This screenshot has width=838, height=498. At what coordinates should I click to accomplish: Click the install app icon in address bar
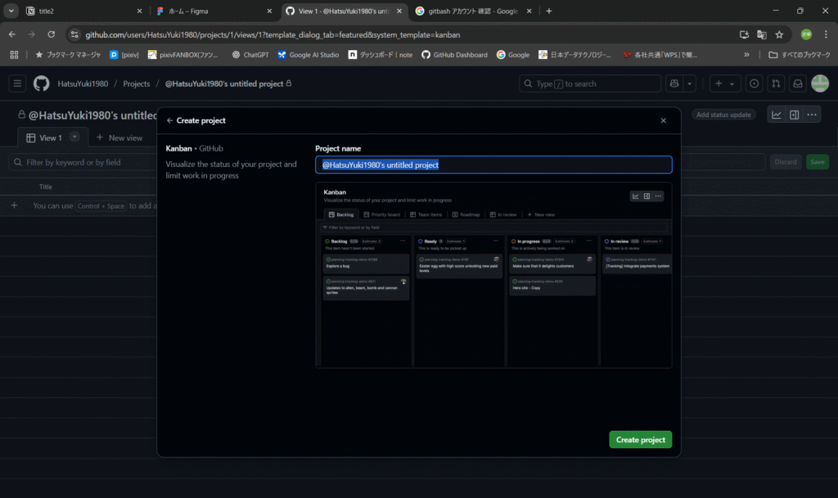tap(744, 34)
